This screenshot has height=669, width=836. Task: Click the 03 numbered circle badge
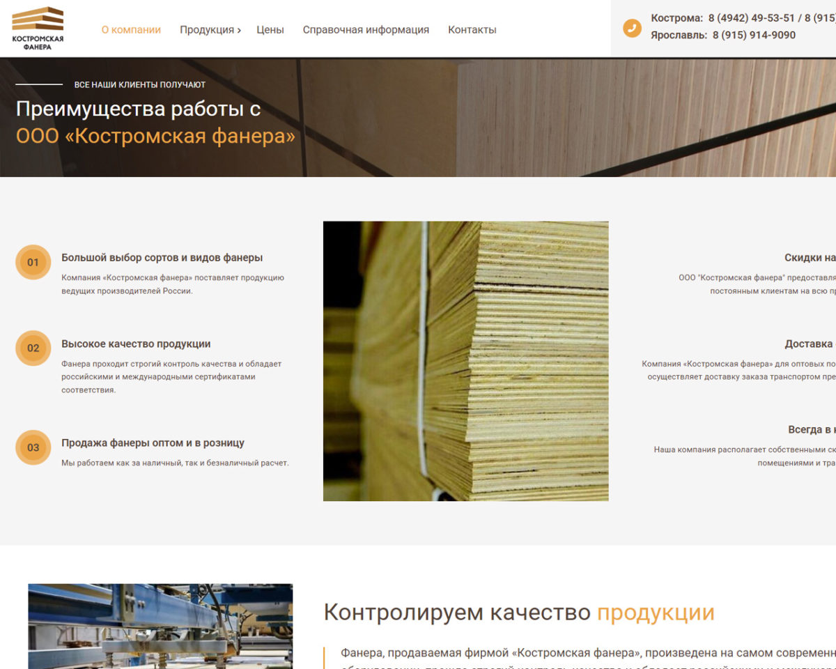pos(33,447)
